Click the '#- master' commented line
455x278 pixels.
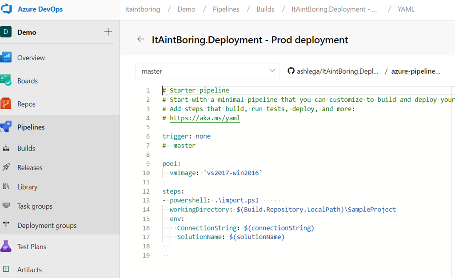tap(179, 146)
